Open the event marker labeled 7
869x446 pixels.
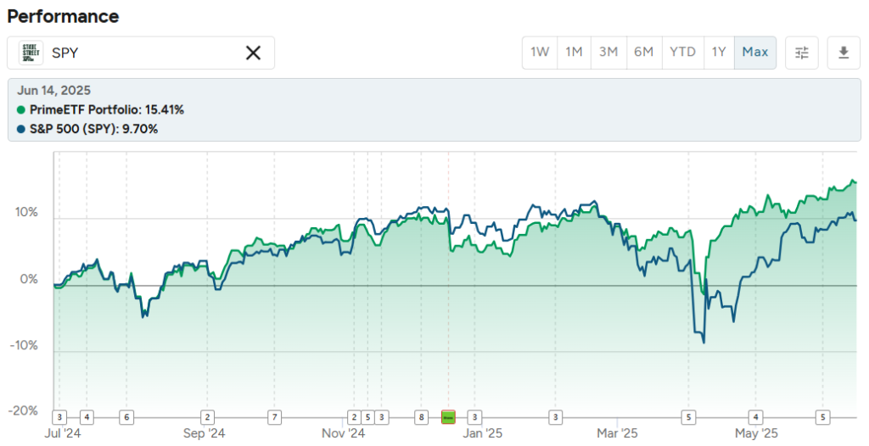[274, 417]
